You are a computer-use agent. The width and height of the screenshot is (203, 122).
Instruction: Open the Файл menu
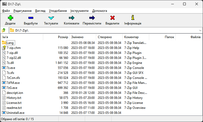coord(6,11)
